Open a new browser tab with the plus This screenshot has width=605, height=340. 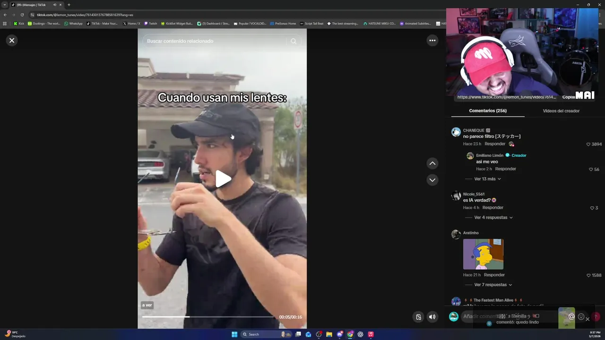click(x=69, y=5)
